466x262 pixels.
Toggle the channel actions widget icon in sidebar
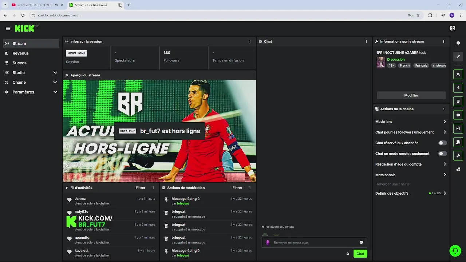coord(458,142)
